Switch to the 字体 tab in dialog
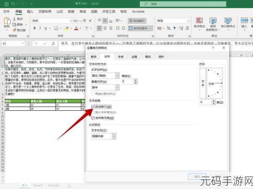The width and height of the screenshot is (253, 189). pyautogui.click(x=121, y=56)
